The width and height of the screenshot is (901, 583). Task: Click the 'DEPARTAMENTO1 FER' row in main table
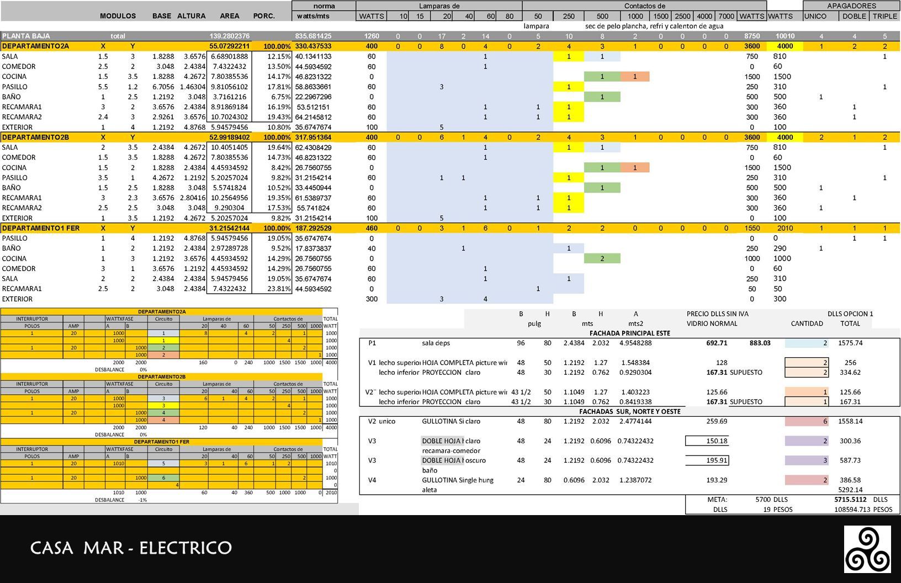click(450, 228)
